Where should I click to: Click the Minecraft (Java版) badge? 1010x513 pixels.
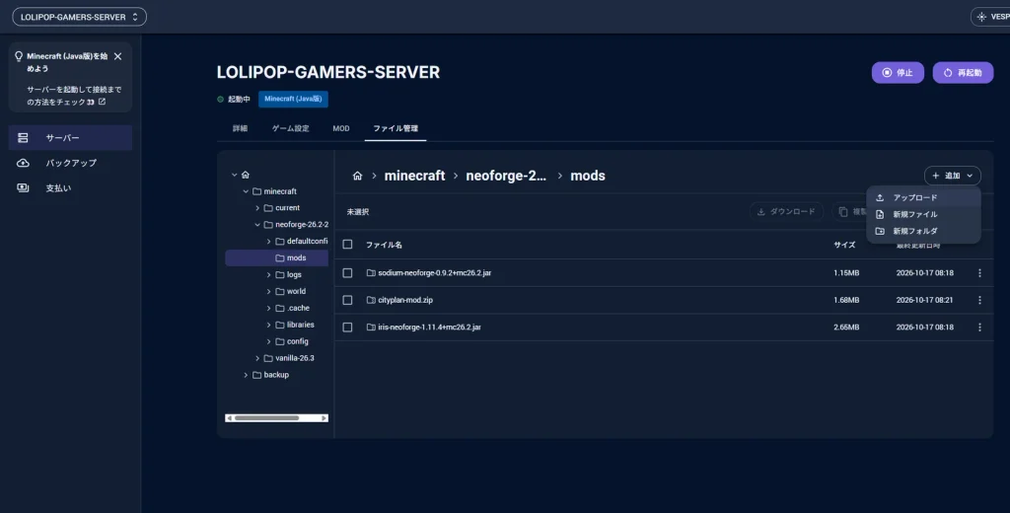293,100
